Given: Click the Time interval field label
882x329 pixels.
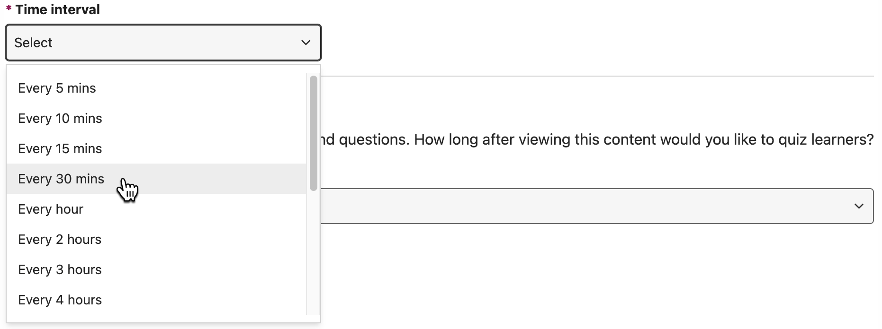Looking at the screenshot, I should [x=57, y=9].
